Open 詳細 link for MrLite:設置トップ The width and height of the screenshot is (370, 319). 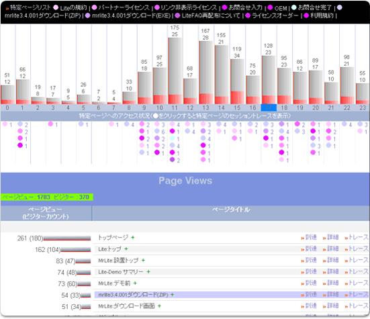(x=331, y=261)
